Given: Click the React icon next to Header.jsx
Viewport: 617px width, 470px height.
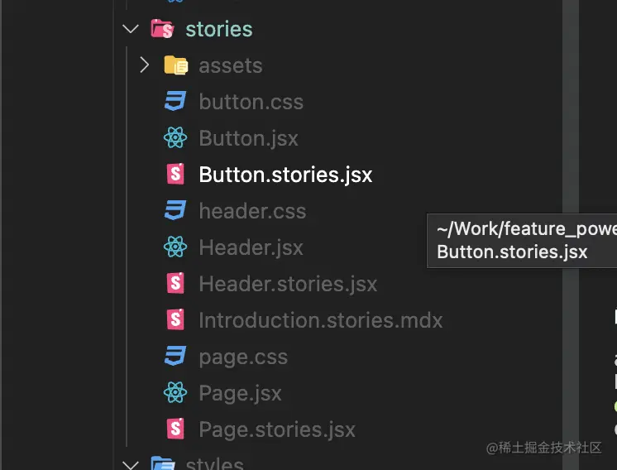Looking at the screenshot, I should click(175, 247).
